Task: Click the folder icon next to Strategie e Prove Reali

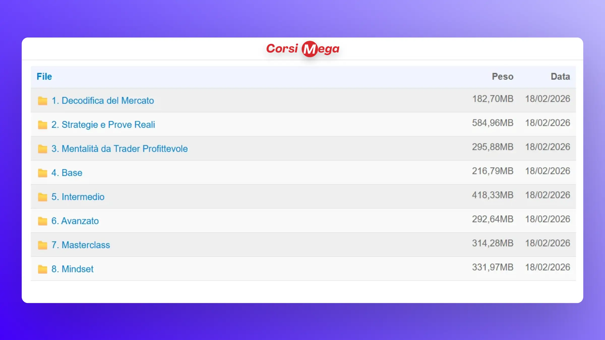Action: [42, 125]
